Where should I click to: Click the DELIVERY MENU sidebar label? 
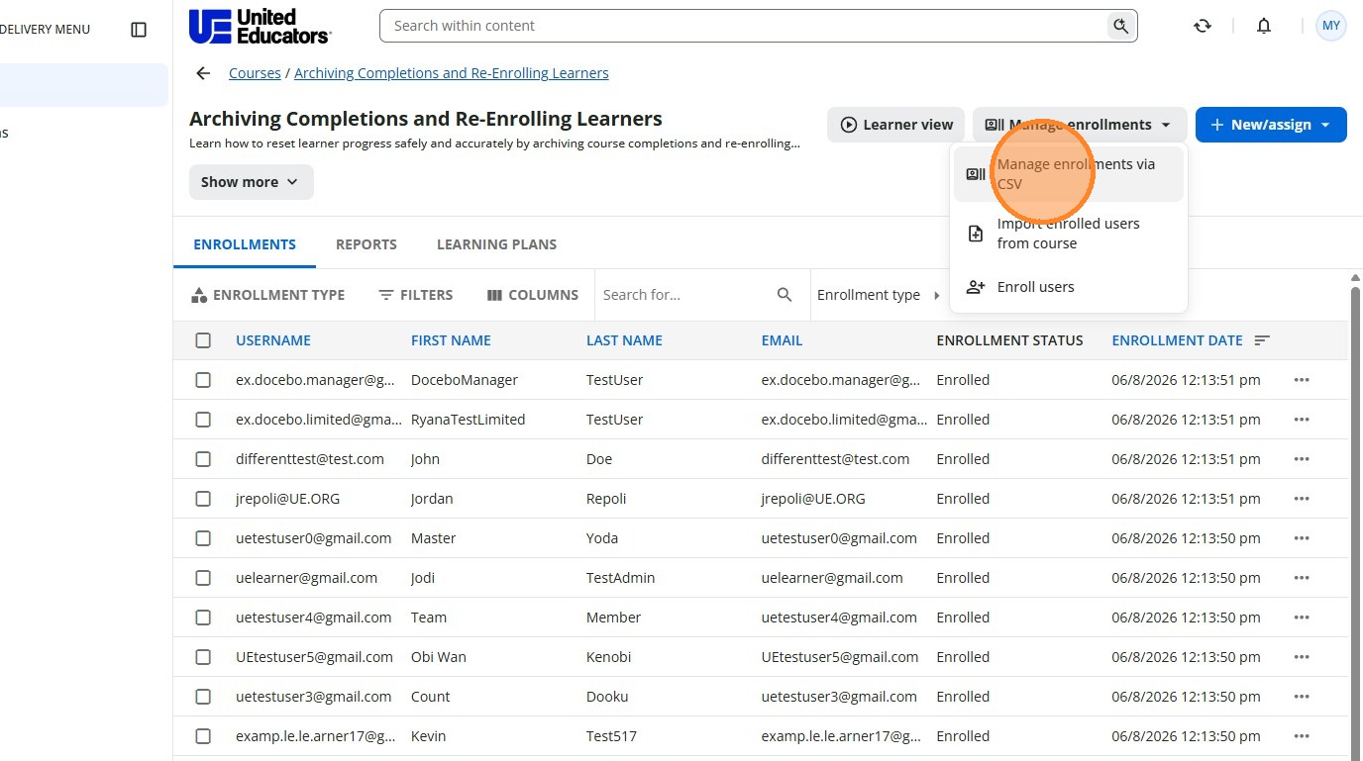[x=45, y=30]
